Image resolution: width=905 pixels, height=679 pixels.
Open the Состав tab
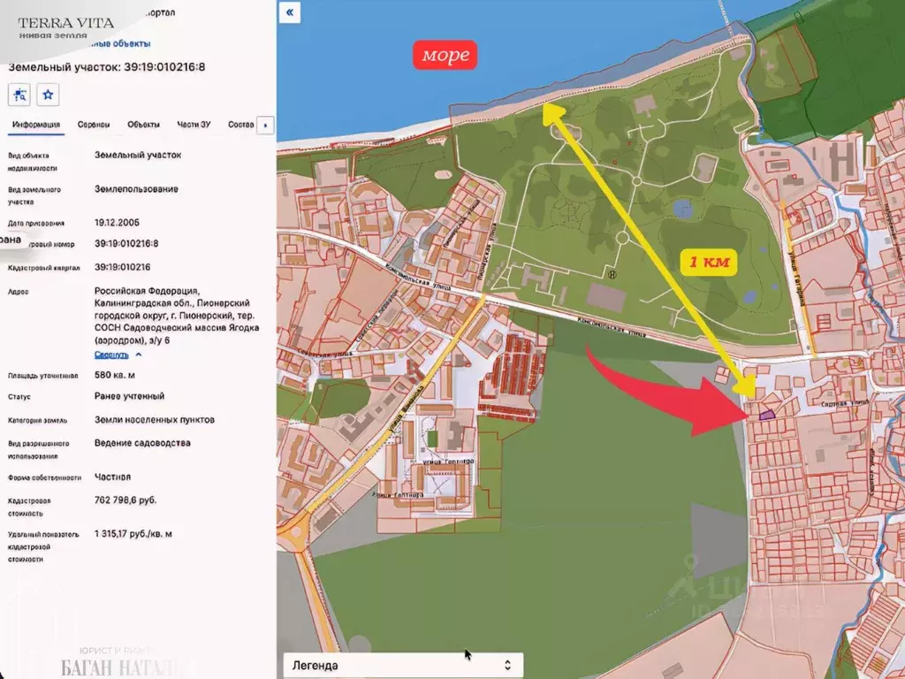pos(240,125)
